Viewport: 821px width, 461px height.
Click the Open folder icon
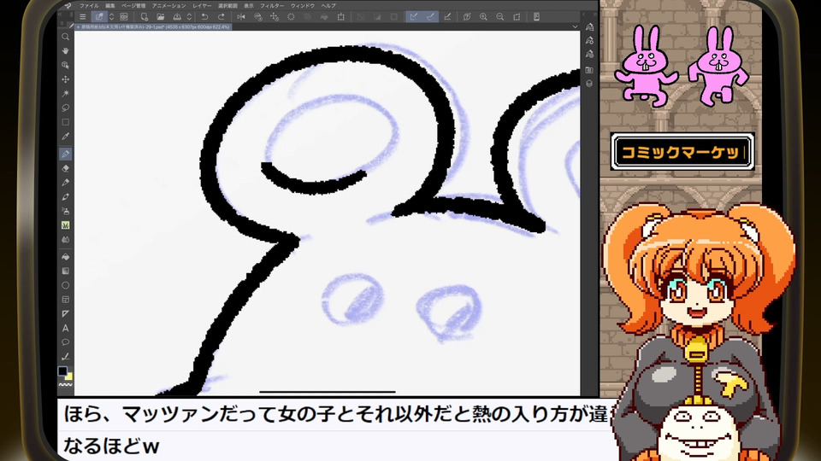point(160,17)
